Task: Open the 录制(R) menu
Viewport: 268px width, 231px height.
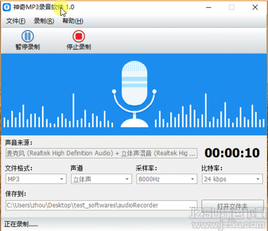Action: pyautogui.click(x=44, y=21)
